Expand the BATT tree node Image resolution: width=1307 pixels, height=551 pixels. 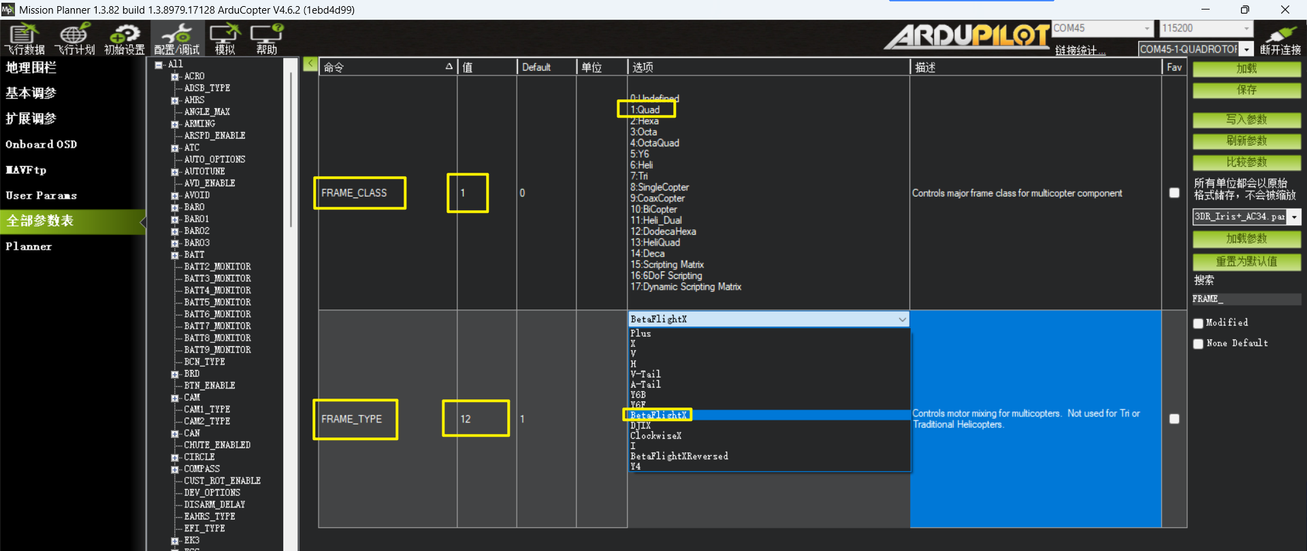click(175, 255)
